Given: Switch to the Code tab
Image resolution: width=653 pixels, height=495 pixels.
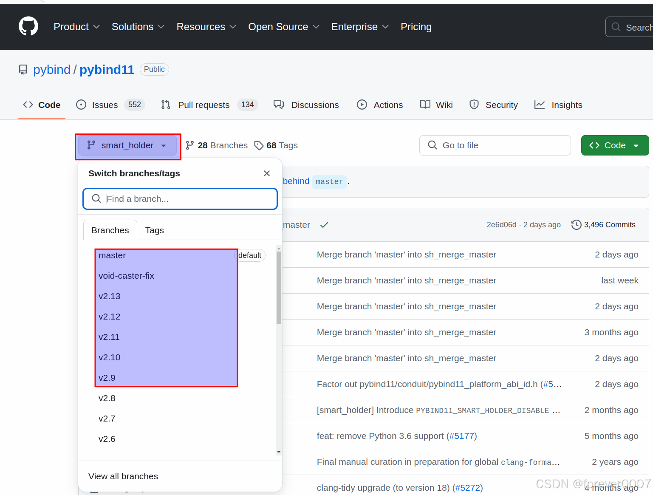Looking at the screenshot, I should 42,105.
